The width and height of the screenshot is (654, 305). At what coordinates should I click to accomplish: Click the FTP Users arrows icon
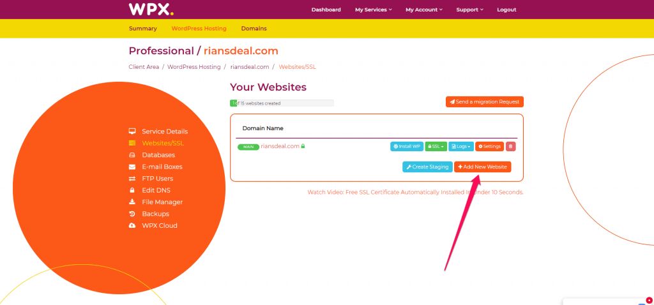[132, 178]
